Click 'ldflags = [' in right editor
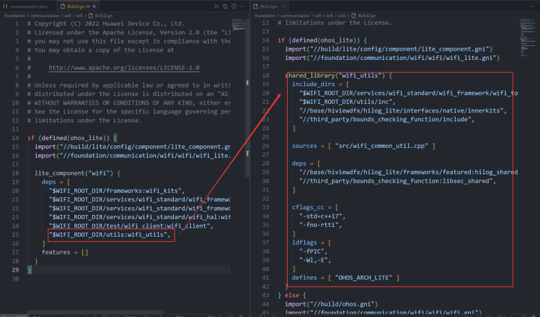 tap(311, 243)
